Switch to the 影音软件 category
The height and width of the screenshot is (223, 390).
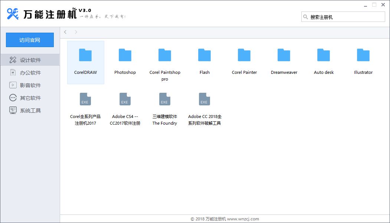pyautogui.click(x=30, y=85)
